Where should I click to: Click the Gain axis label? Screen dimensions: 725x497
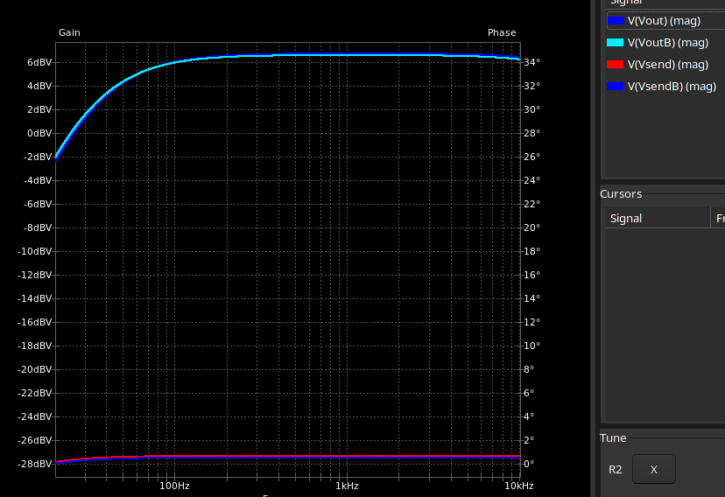[x=69, y=32]
